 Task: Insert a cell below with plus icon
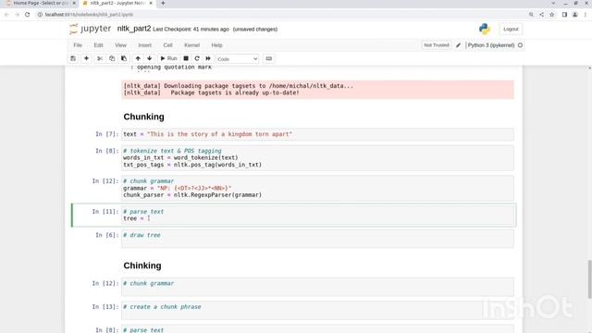click(x=86, y=58)
